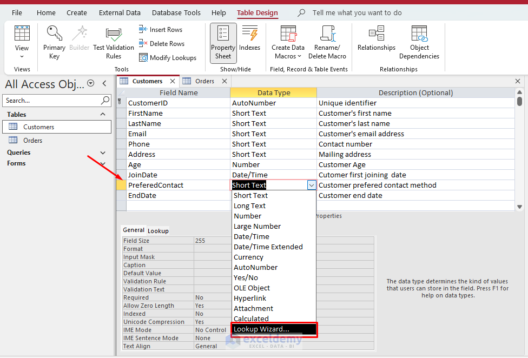Collapse the navigation pane with the chevron

click(104, 83)
